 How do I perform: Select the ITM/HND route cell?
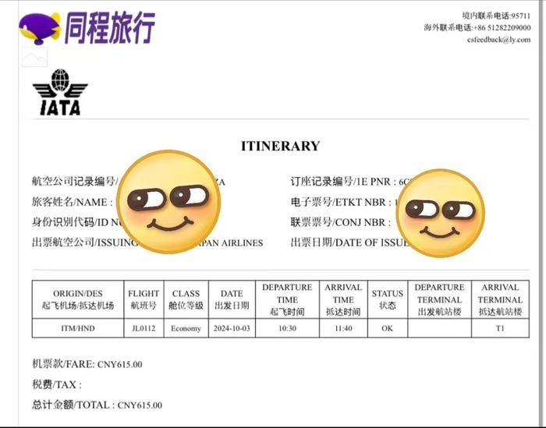point(78,328)
